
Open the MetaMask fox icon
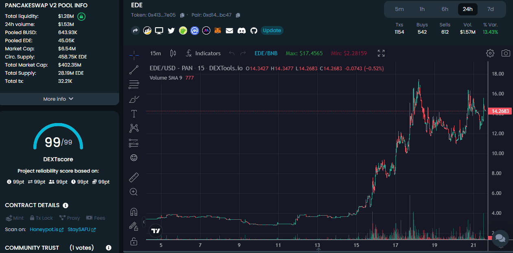pyautogui.click(x=218, y=30)
